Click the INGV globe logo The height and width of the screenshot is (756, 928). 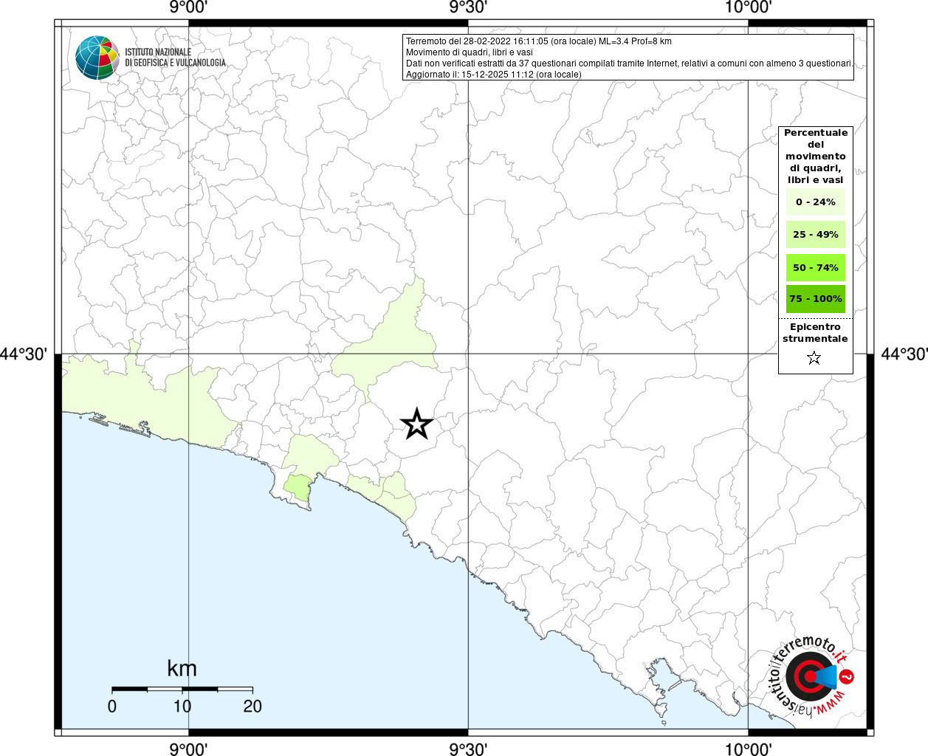click(97, 58)
